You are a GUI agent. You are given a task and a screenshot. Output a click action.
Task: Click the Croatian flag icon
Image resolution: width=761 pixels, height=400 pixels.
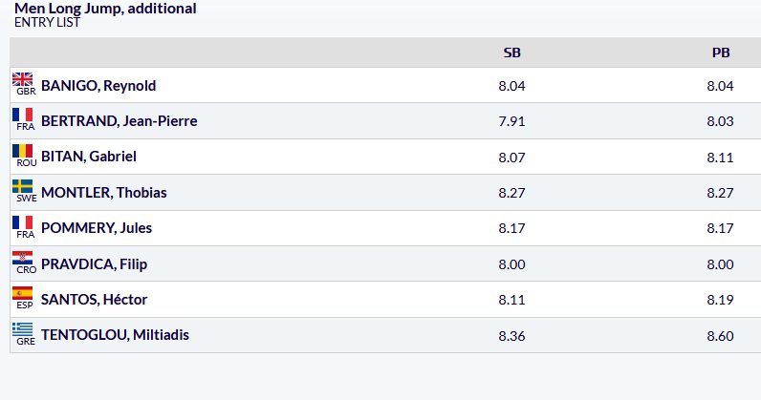(23, 258)
